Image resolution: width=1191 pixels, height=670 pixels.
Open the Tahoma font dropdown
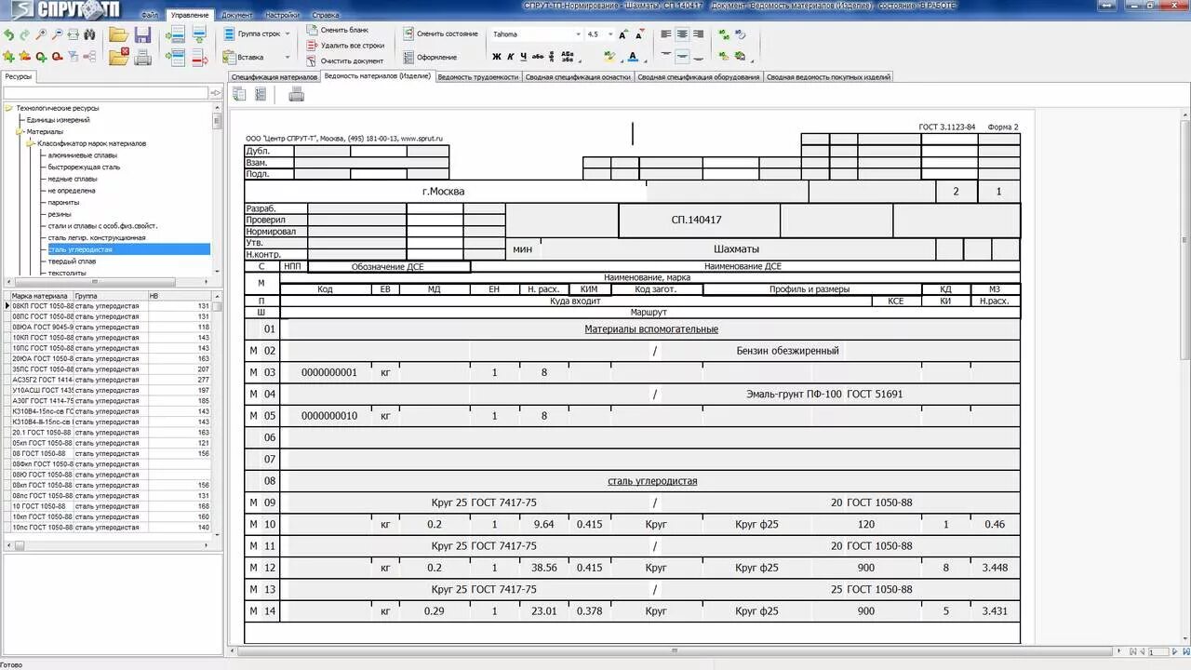point(579,34)
